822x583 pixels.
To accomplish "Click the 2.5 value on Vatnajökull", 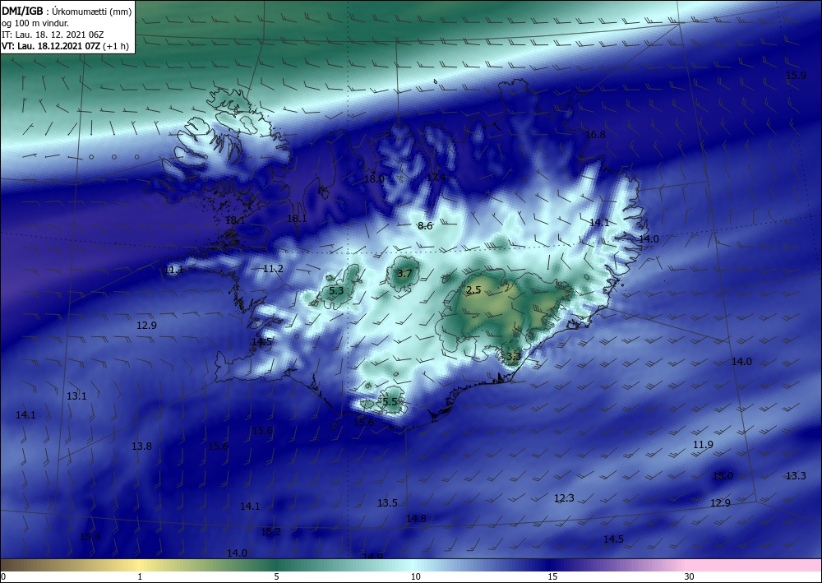I will (x=473, y=290).
